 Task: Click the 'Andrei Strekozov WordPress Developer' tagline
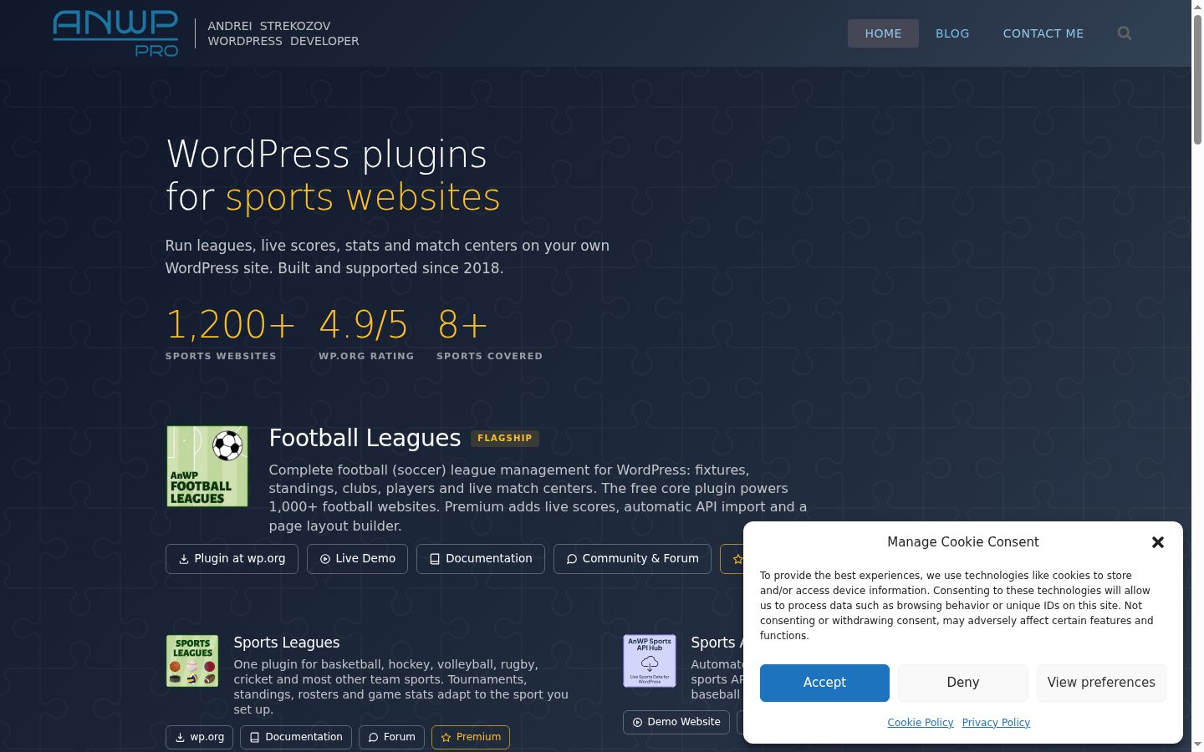(283, 33)
